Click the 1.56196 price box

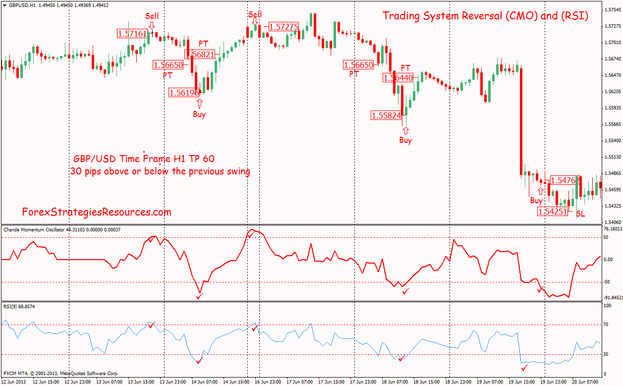[184, 92]
